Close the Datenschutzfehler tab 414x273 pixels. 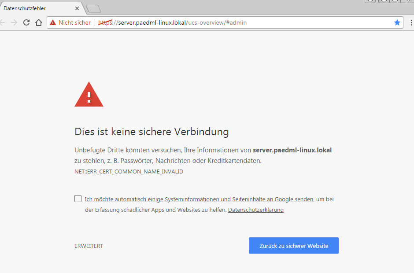click(x=78, y=8)
